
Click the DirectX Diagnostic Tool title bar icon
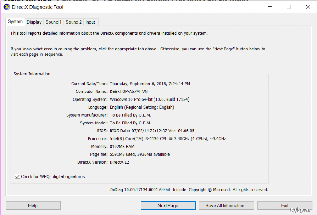7,7
